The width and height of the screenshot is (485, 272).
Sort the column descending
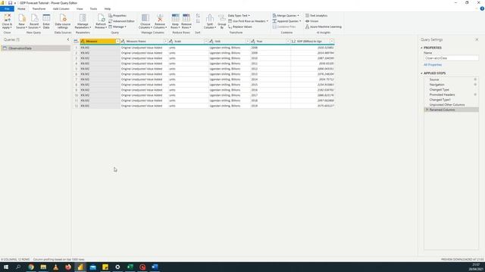point(198,21)
